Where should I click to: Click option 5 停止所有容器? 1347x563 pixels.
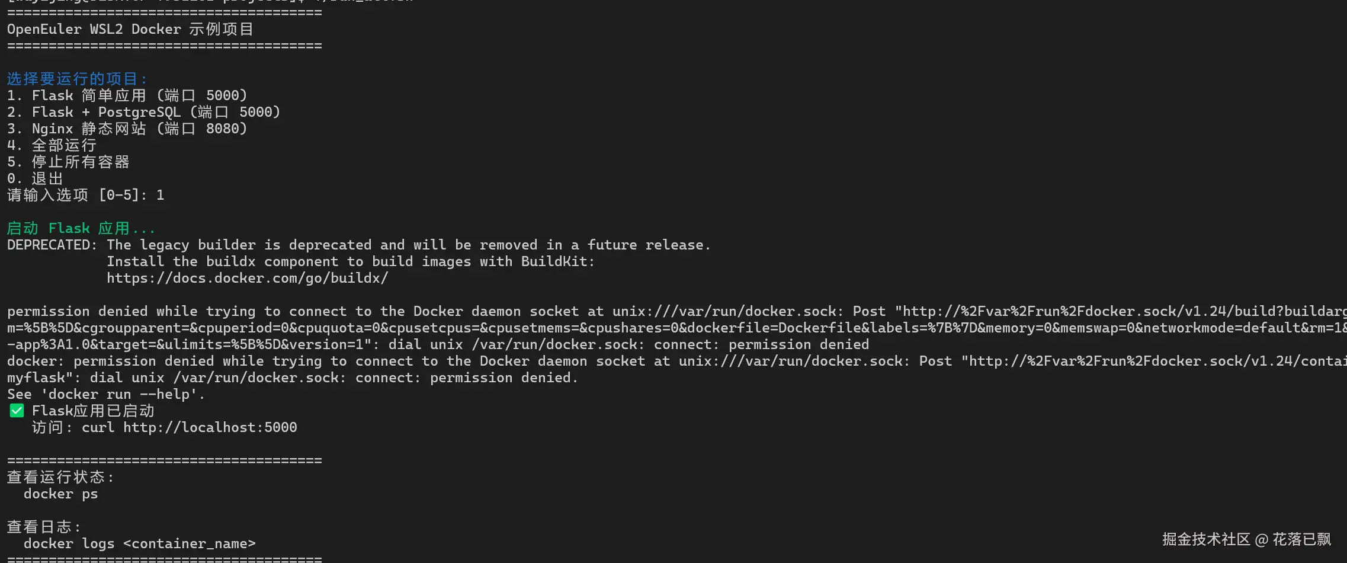[68, 162]
